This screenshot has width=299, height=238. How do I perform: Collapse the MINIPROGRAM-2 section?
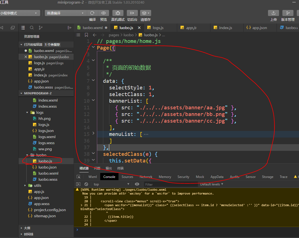pos(21,93)
